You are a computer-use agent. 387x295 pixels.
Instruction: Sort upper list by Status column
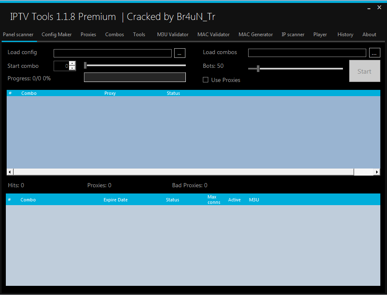pos(173,93)
